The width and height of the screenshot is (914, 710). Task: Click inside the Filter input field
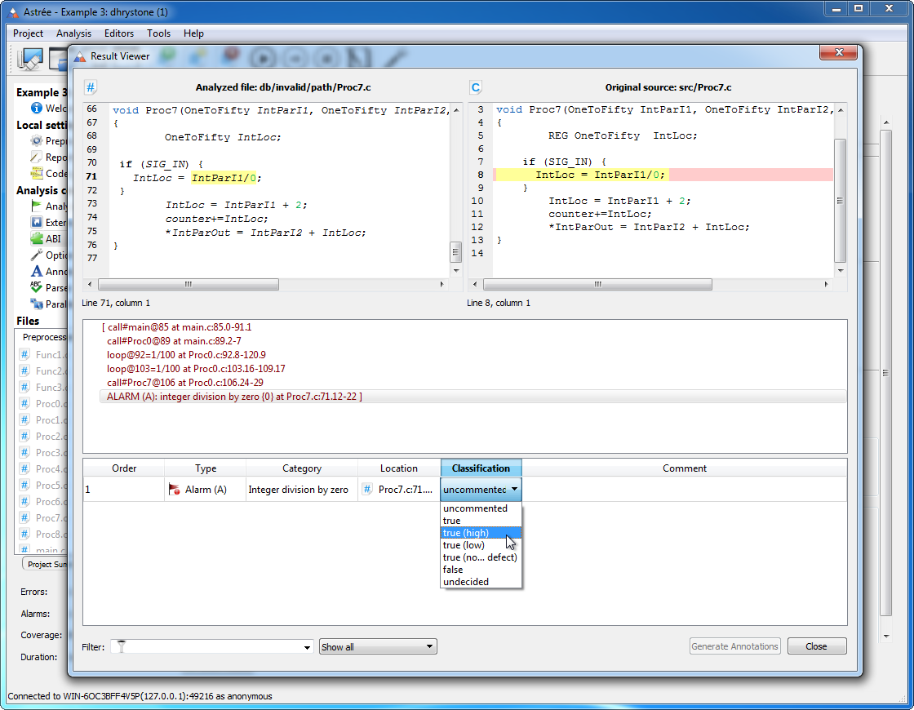coord(211,646)
